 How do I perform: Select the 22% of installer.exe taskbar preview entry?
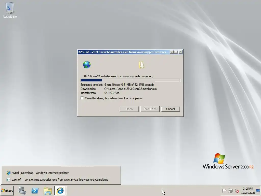click(61, 180)
